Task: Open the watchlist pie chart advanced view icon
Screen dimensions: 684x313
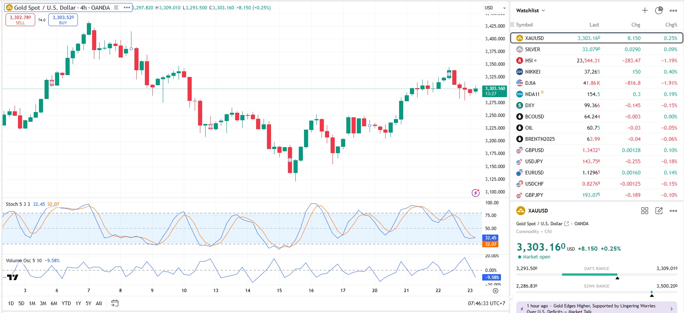Action: [x=659, y=10]
